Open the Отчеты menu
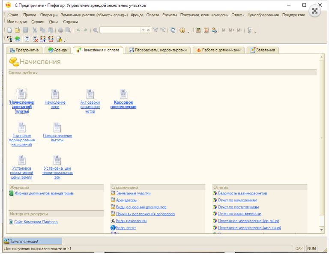Screen dimensions: 329x254 [238, 15]
